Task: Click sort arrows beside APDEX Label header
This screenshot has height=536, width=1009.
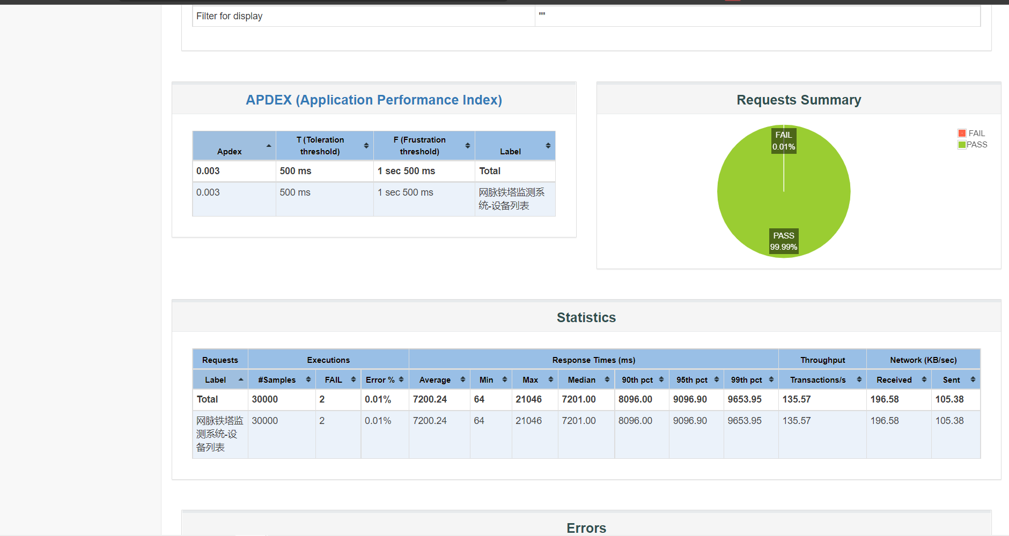Action: [x=548, y=146]
